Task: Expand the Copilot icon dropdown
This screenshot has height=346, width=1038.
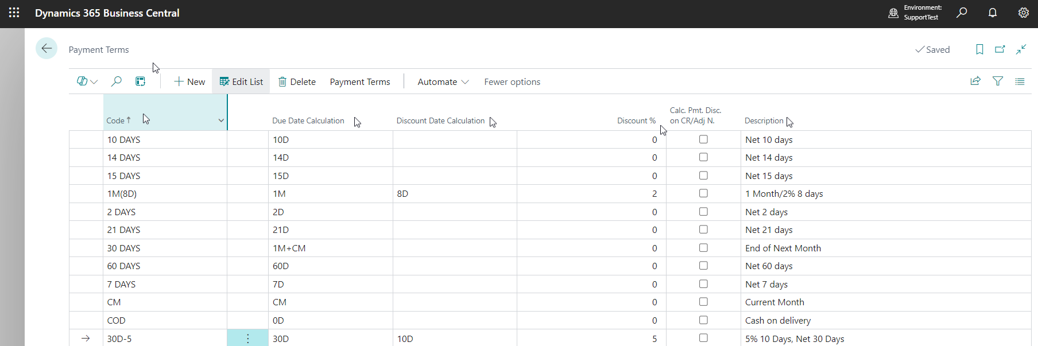Action: (87, 81)
